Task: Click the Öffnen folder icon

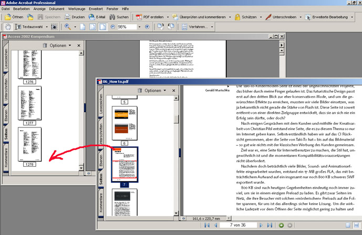Action: coord(8,17)
